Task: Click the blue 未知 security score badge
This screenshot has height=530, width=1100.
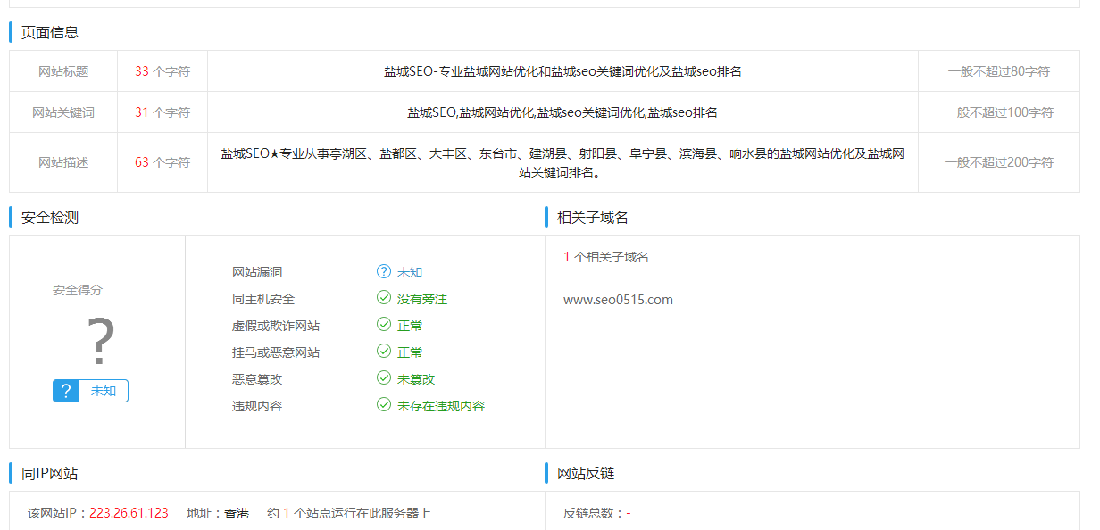Action: click(90, 391)
